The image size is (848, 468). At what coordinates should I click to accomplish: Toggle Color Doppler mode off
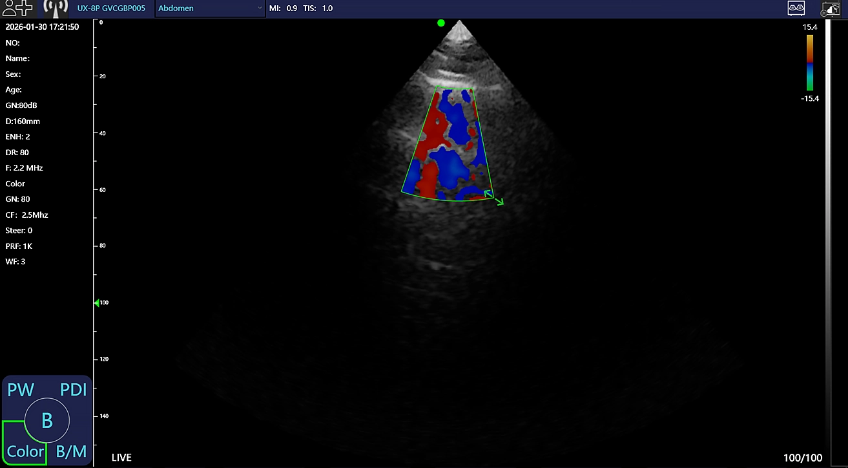click(x=25, y=451)
